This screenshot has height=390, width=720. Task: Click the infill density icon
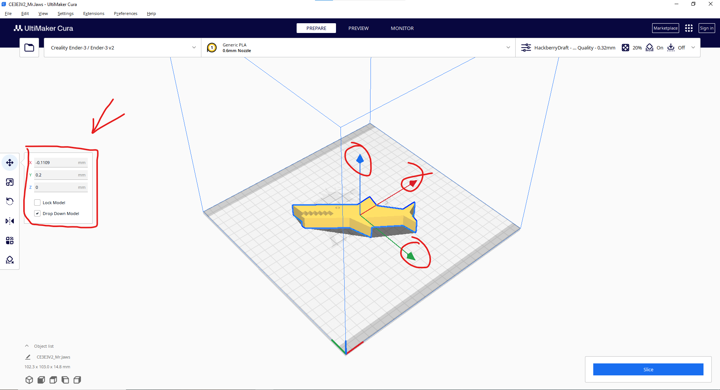625,48
